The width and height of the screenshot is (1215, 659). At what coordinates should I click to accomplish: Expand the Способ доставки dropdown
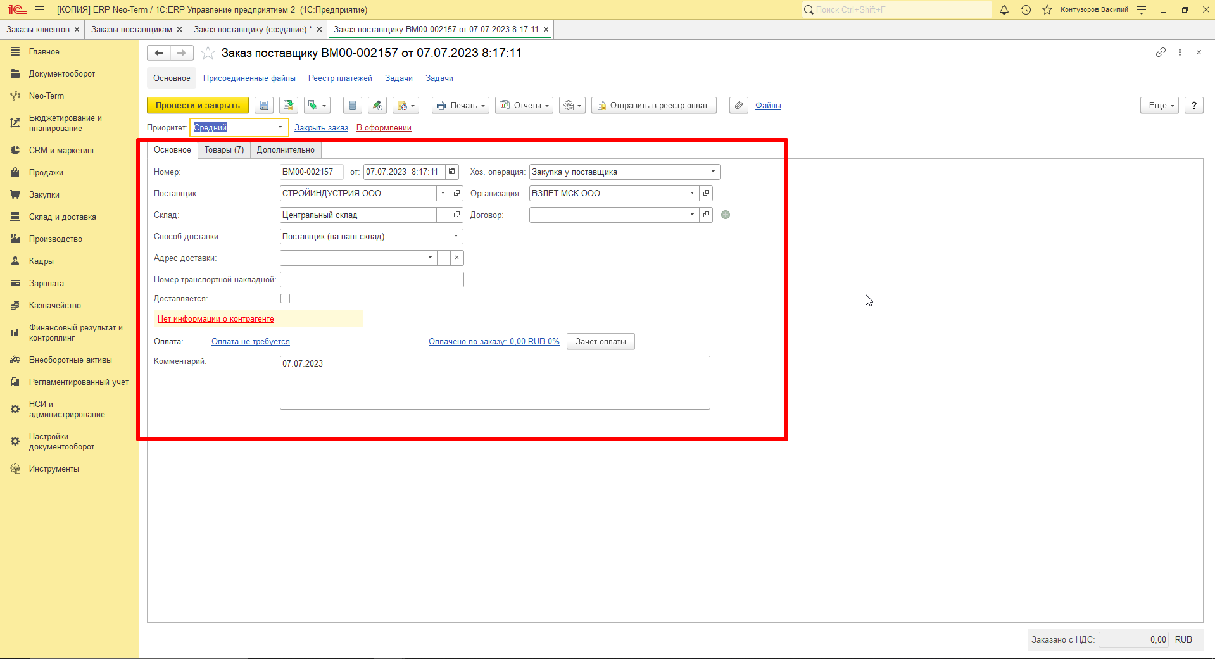(456, 236)
